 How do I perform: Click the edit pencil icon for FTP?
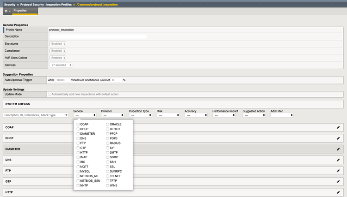coord(338,171)
